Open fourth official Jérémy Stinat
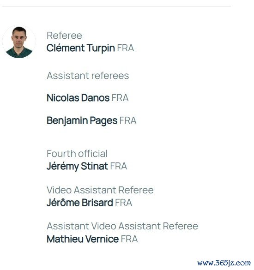 tap(77, 166)
